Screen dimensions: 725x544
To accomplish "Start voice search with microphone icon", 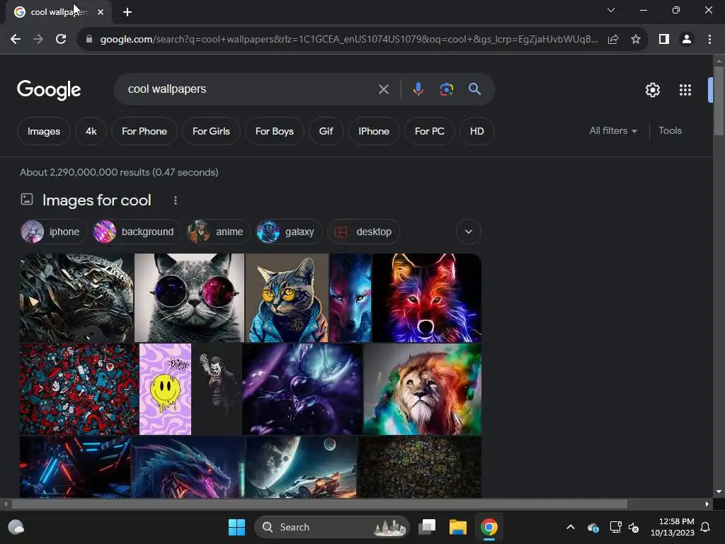I will [x=418, y=89].
